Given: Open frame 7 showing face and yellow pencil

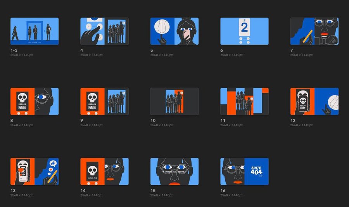Looking at the screenshot, I should coord(314,31).
